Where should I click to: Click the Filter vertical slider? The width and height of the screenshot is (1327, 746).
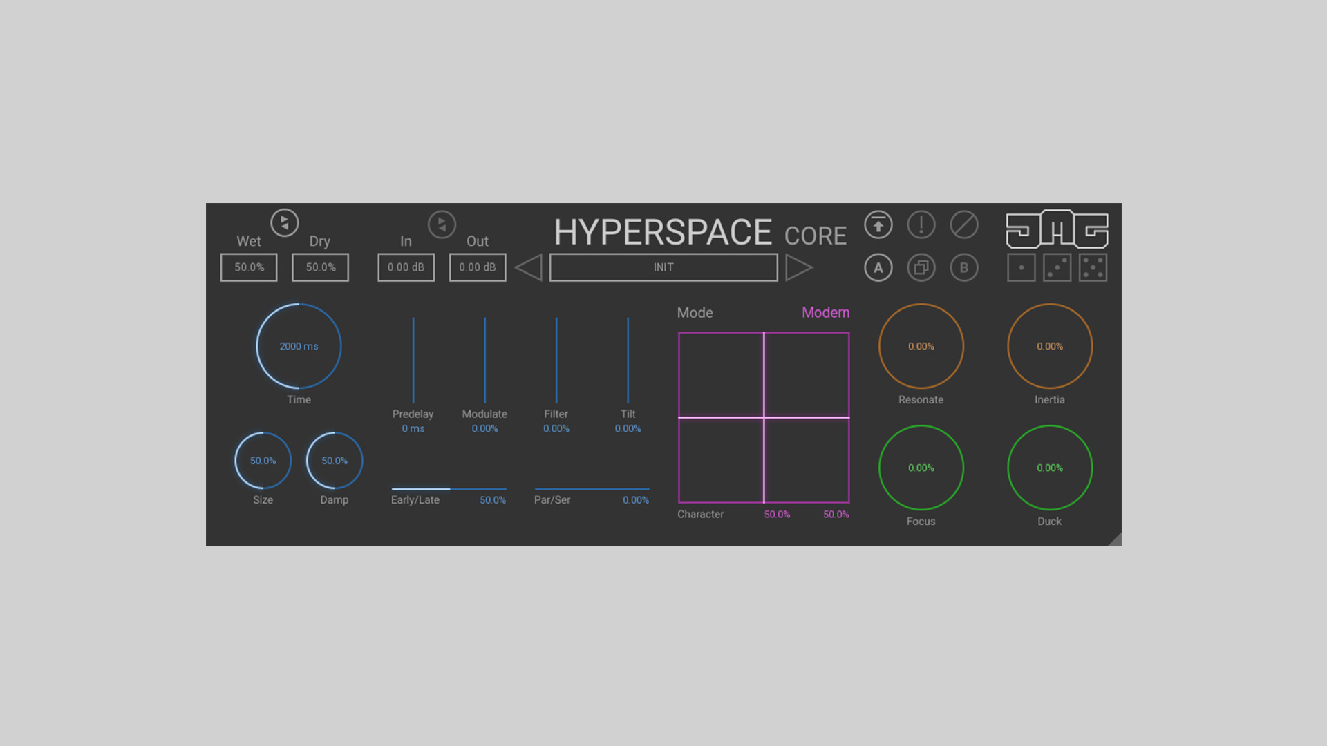556,361
